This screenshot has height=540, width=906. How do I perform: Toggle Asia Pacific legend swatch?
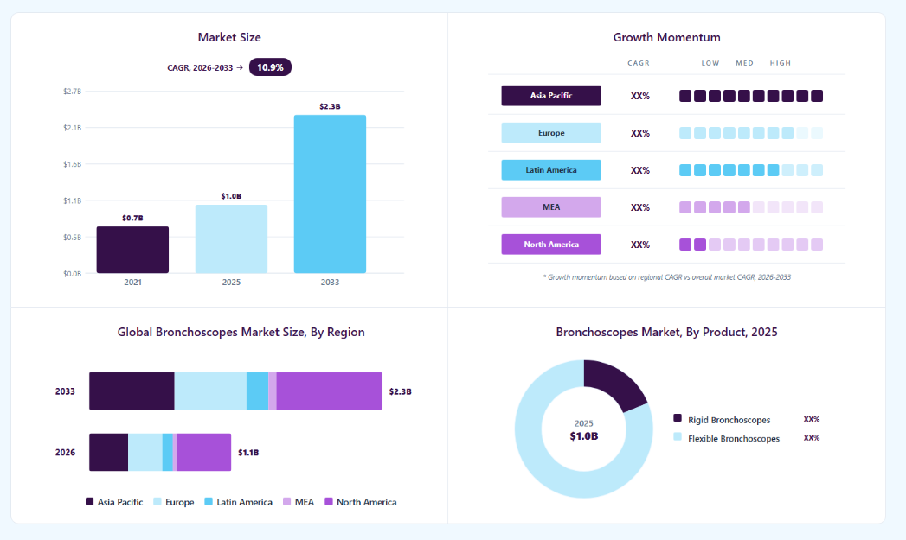click(x=89, y=502)
